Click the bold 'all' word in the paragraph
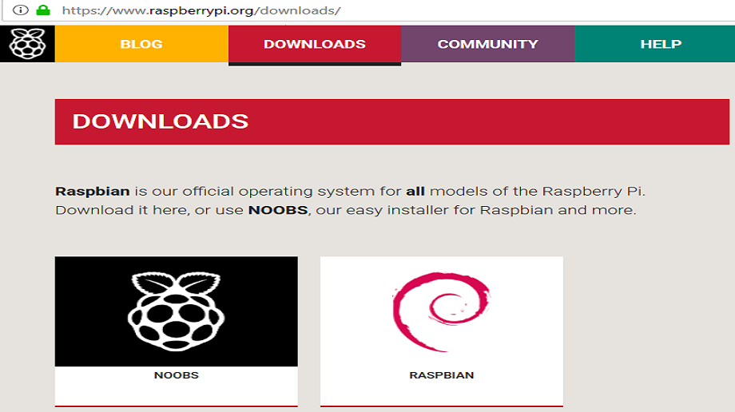 (x=415, y=192)
